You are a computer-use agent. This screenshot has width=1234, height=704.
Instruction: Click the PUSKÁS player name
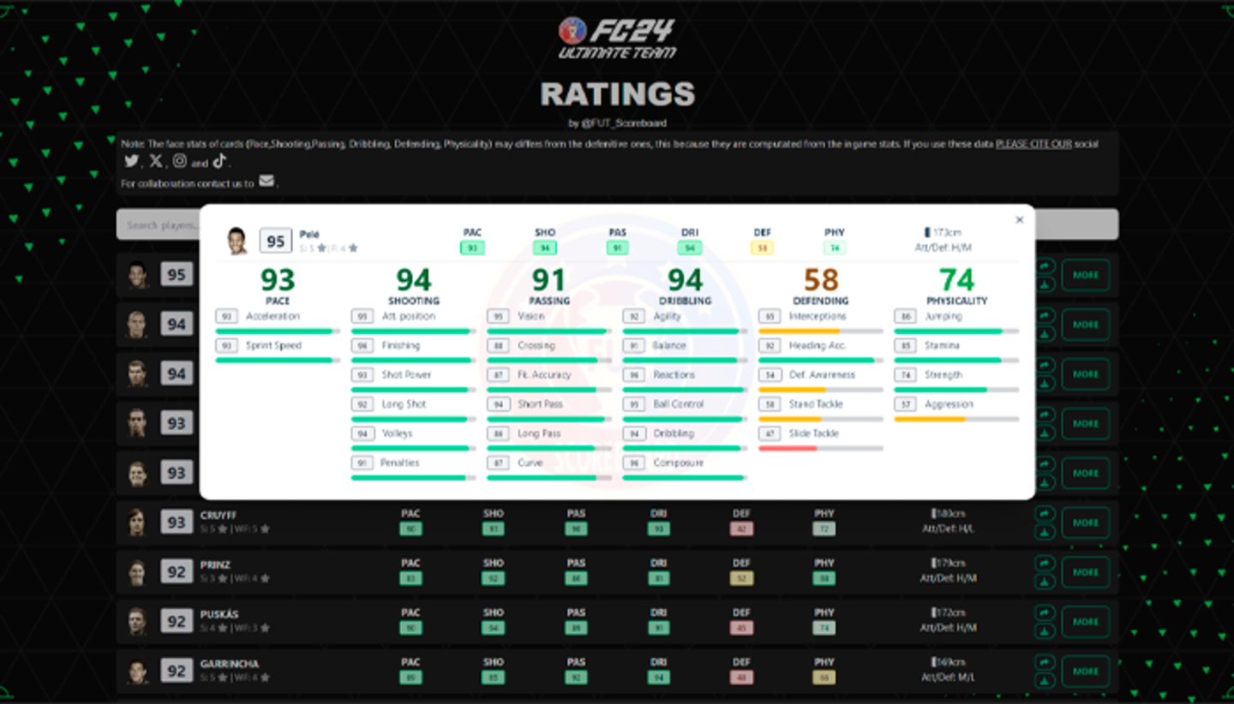click(219, 615)
